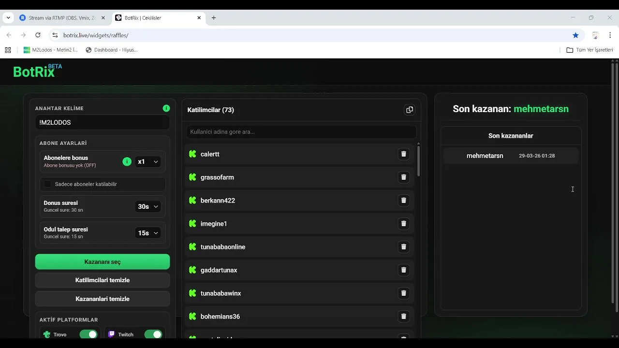Screen dimensions: 619x348
Task: Delete participant calertt with trash icon
Action: [403, 154]
